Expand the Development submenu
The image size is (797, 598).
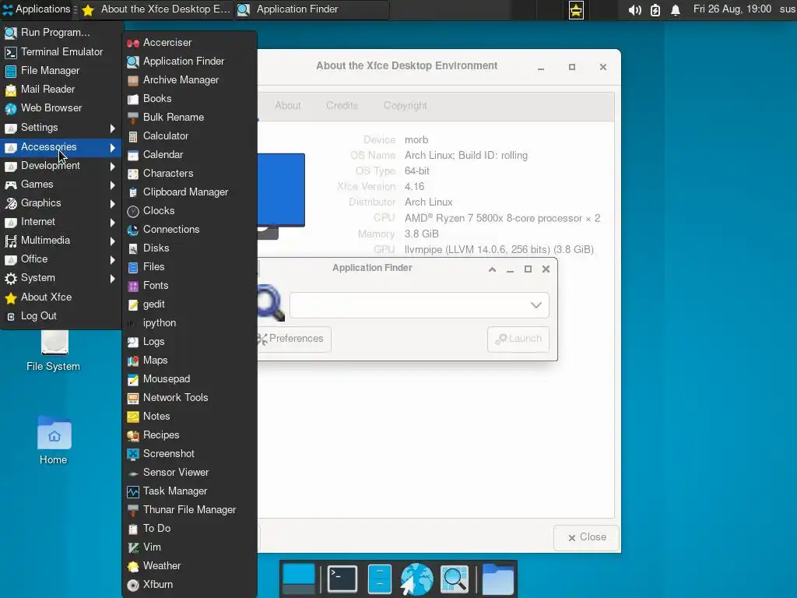pos(61,166)
